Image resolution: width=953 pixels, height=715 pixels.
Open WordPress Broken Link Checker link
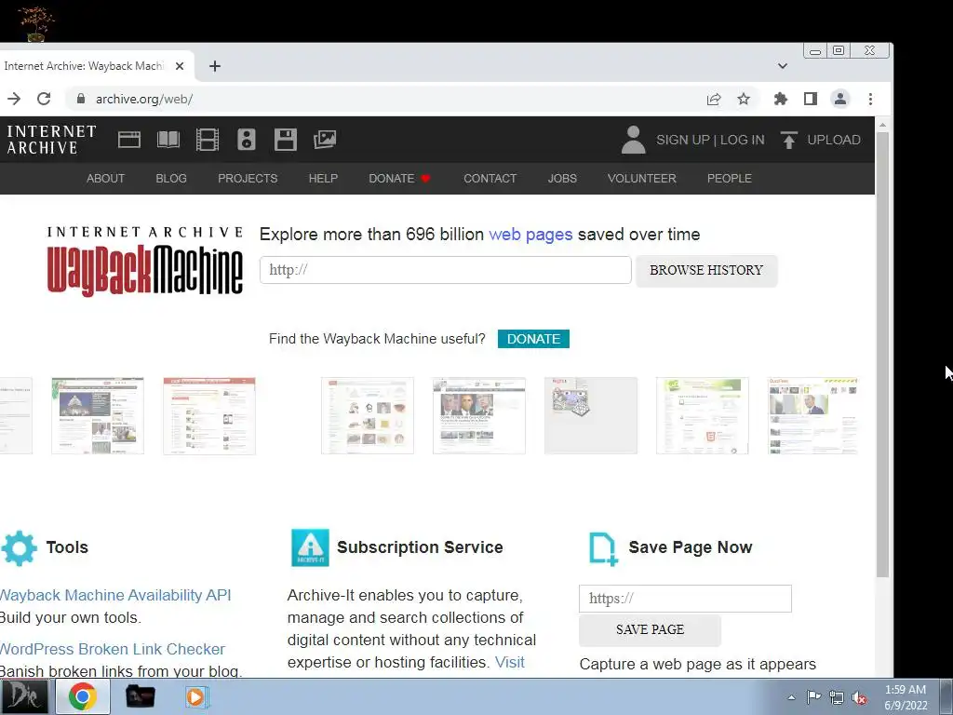(x=113, y=649)
